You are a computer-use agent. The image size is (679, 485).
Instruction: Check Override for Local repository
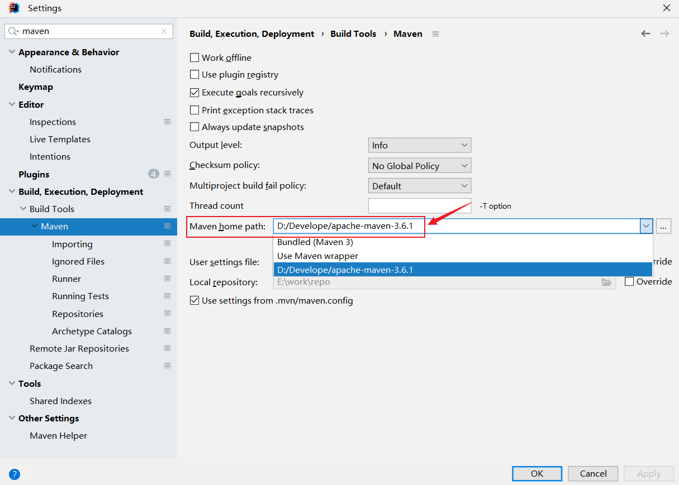click(629, 282)
